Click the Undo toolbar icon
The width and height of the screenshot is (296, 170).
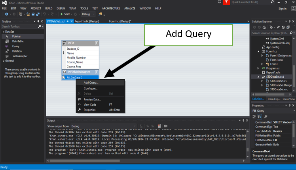(45, 14)
